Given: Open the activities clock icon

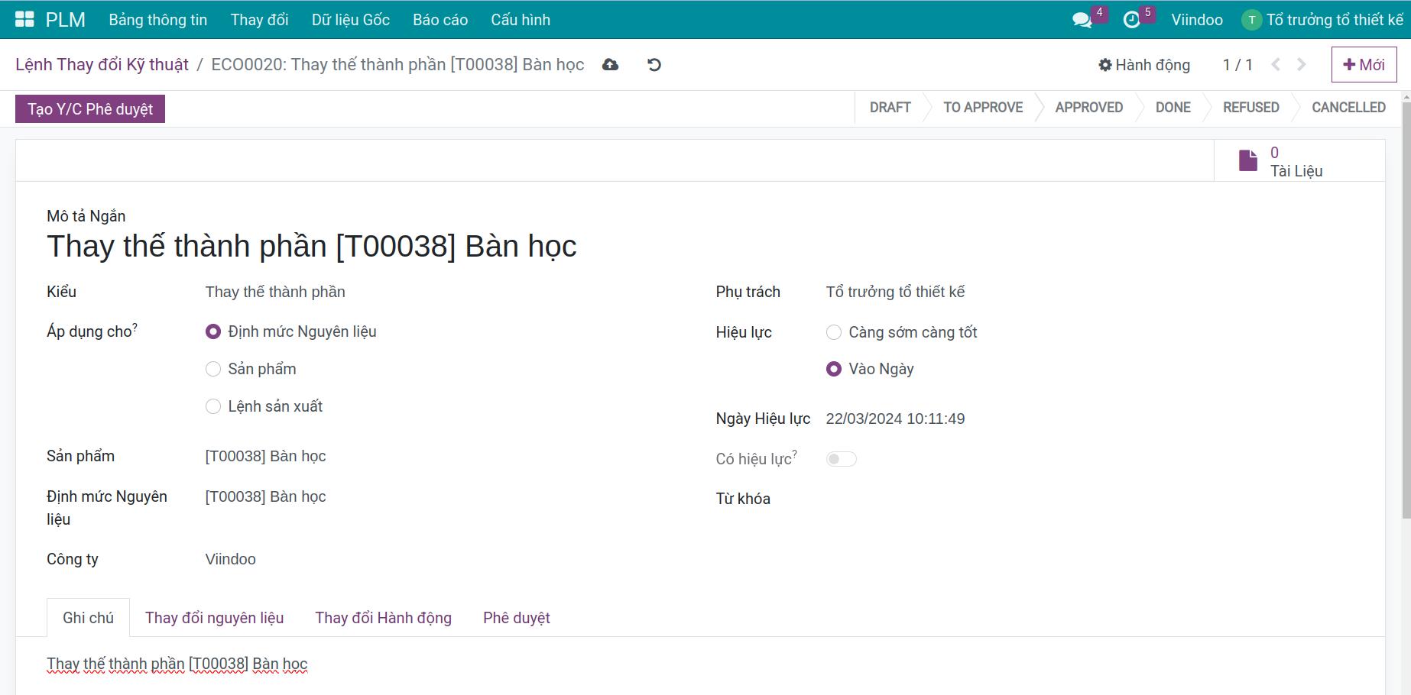Looking at the screenshot, I should click(1131, 20).
